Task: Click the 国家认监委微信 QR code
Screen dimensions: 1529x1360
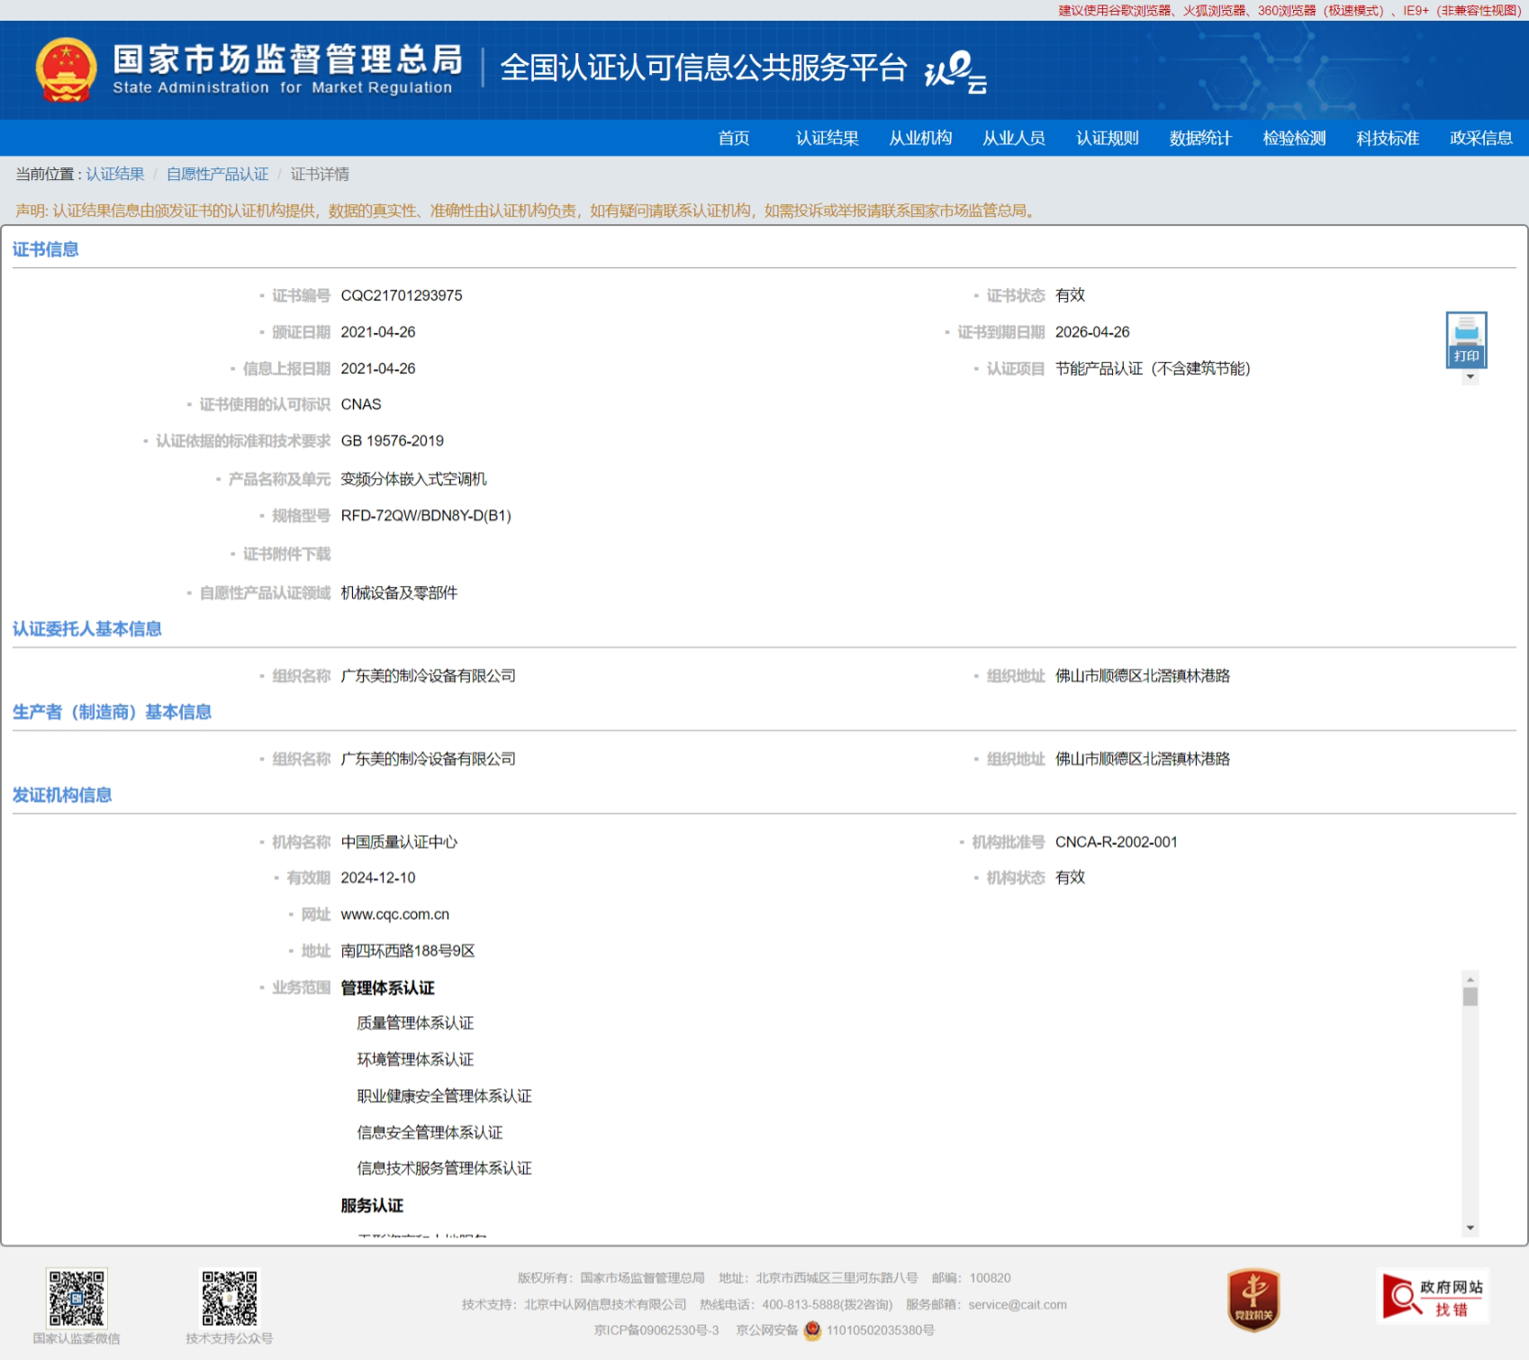Action: pos(77,1298)
